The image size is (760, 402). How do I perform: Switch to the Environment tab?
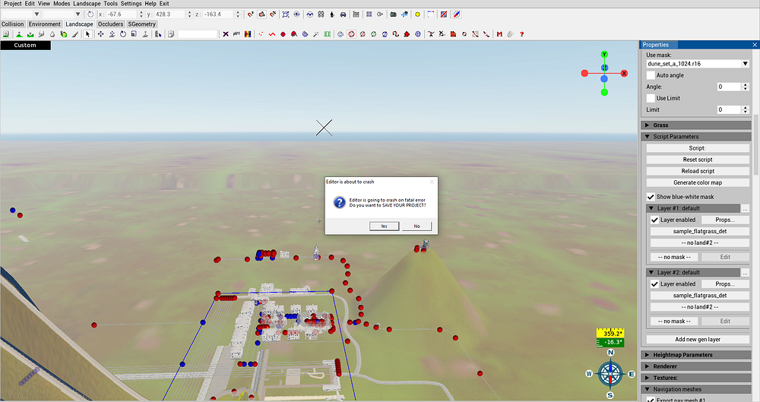tap(45, 24)
